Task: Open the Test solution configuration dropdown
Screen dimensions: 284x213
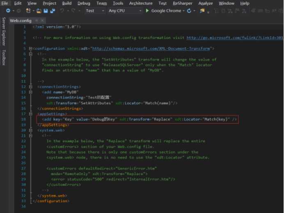Action: pyautogui.click(x=95, y=11)
